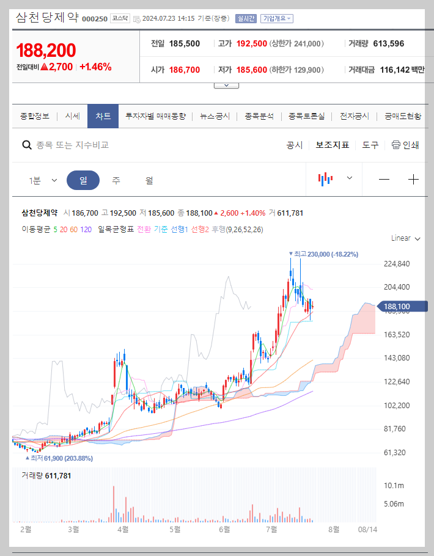Open the 1분 interval dropdown
Image resolution: width=434 pixels, height=556 pixels.
(x=43, y=180)
